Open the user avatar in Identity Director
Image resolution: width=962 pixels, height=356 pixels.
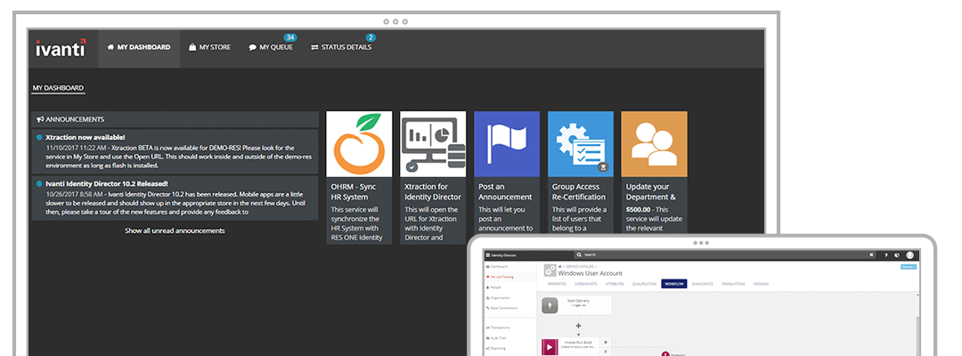[x=909, y=255]
